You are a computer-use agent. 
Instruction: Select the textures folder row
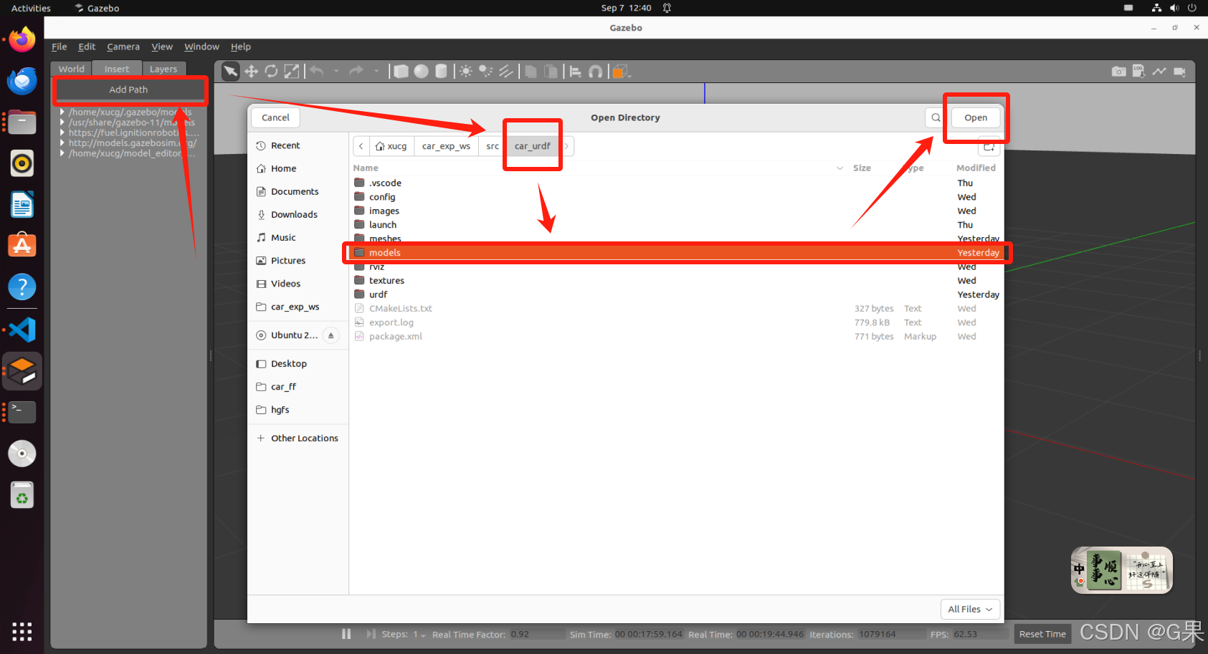click(x=677, y=281)
